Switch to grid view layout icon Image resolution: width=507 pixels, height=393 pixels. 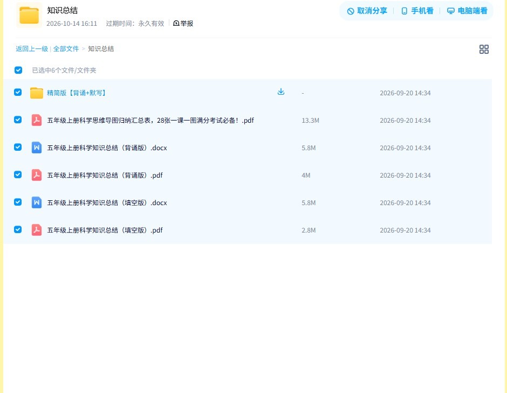[484, 49]
